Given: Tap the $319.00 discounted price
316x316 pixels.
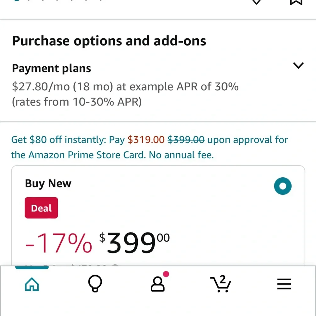Looking at the screenshot, I should (x=146, y=140).
